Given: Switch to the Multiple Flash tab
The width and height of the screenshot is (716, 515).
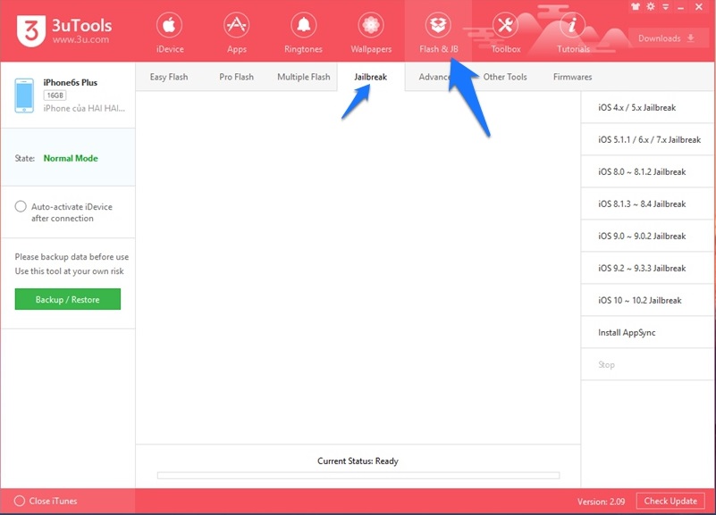Looking at the screenshot, I should 304,77.
